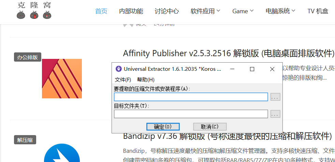Close the Universal Extractor dialog
This screenshot has height=162, width=335.
point(272,69)
